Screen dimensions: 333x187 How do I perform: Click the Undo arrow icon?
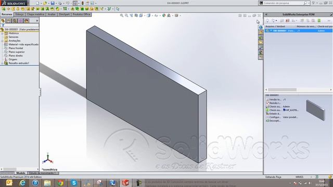coord(68,3)
